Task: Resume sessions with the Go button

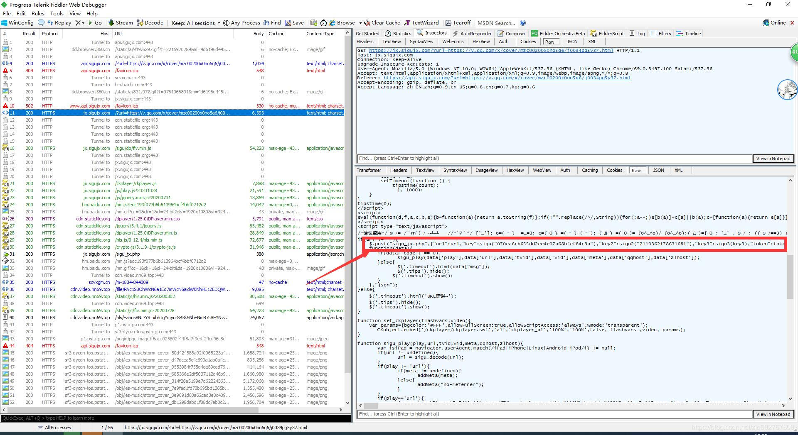Action: click(x=95, y=23)
